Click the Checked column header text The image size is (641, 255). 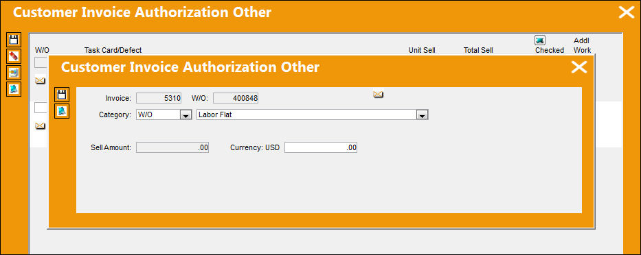(550, 50)
